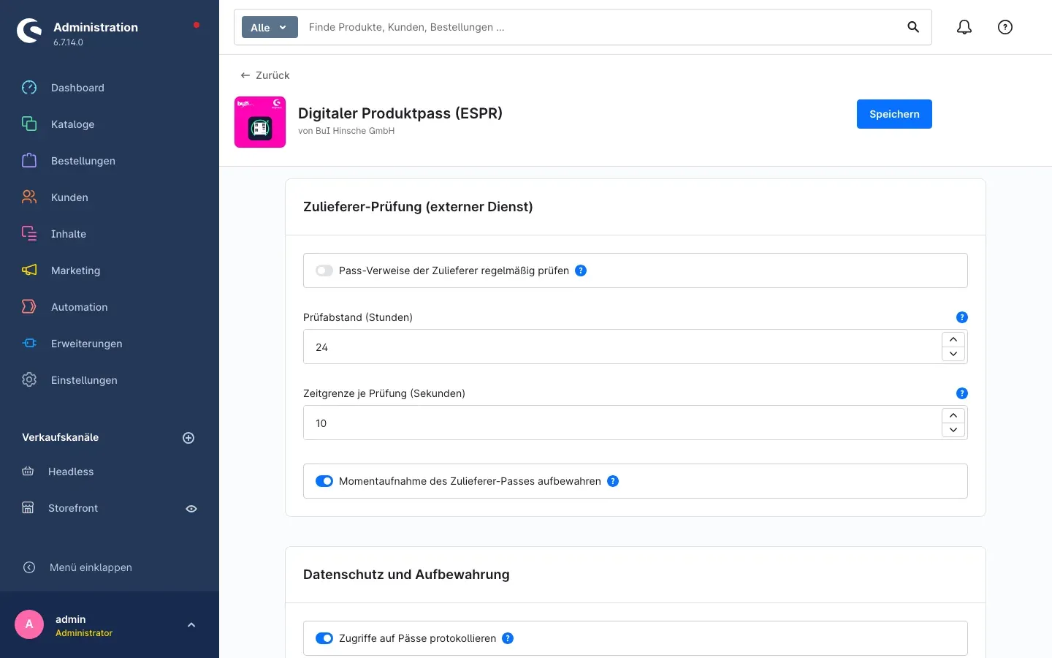Click the Kataloge sidebar icon
The height and width of the screenshot is (658, 1052).
[29, 124]
